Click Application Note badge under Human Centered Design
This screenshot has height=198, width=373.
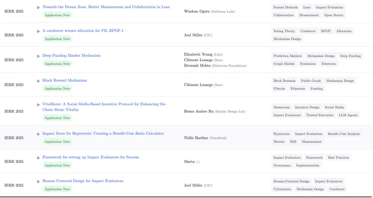(x=58, y=189)
